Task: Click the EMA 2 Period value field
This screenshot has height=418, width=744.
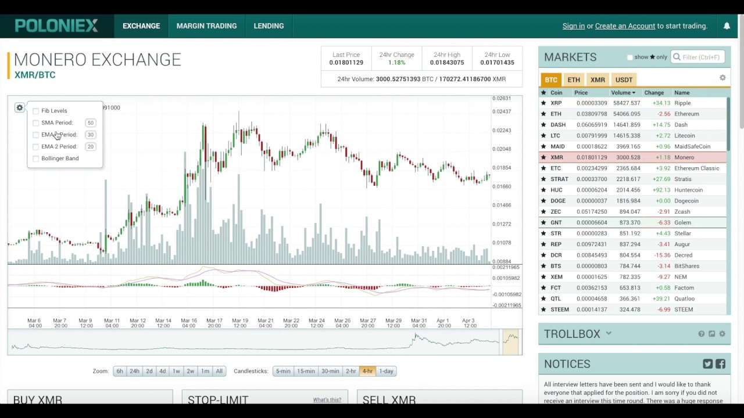Action: tap(90, 147)
